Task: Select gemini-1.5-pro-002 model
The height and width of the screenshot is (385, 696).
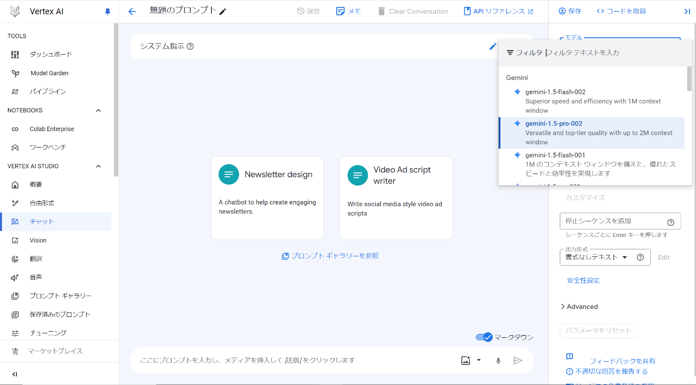Action: coord(592,133)
